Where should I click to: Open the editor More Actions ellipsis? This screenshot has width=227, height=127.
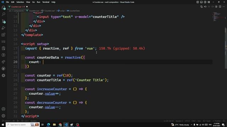pos(224,7)
